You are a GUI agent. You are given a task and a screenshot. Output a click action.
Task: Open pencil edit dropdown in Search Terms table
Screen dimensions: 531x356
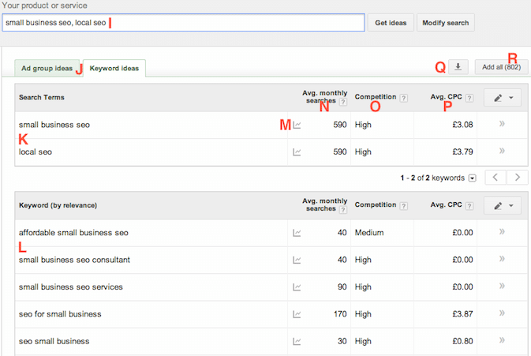click(503, 98)
